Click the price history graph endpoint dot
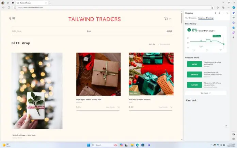Image resolution: width=237 pixels, height=148 pixels. [x=224, y=44]
